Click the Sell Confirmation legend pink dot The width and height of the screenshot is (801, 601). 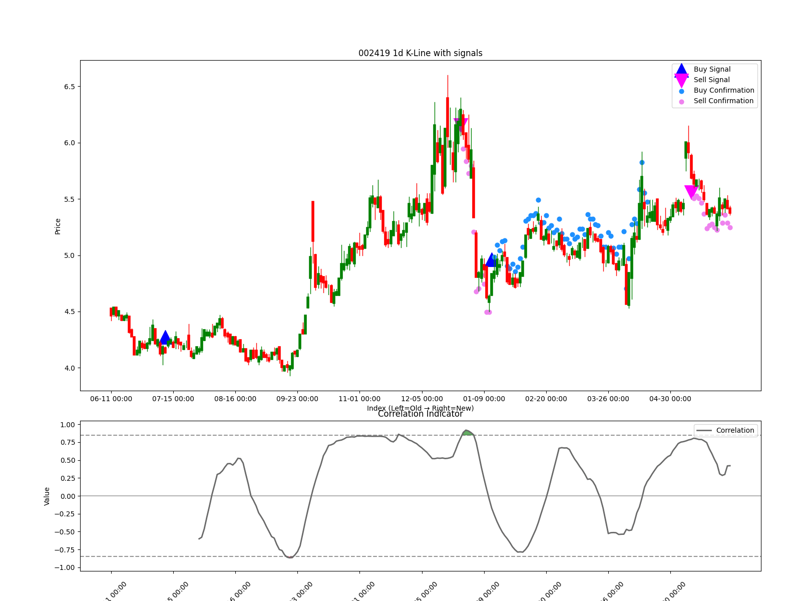(681, 102)
